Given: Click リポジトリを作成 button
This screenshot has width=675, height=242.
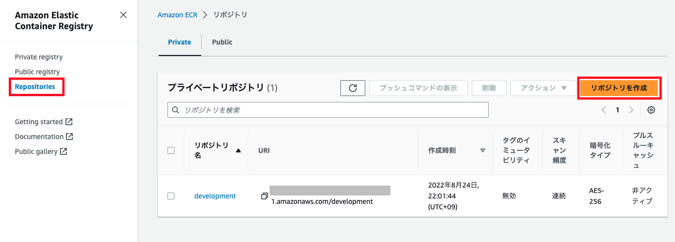Looking at the screenshot, I should (x=619, y=88).
